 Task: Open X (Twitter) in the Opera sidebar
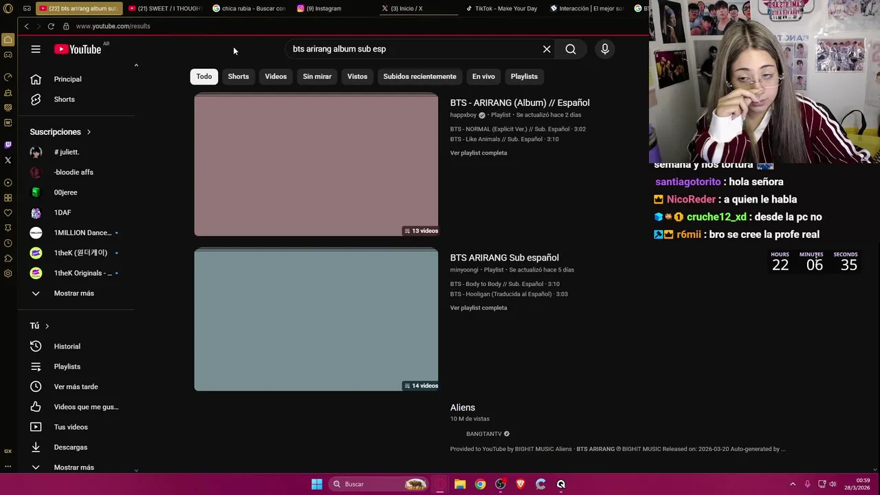pyautogui.click(x=8, y=160)
